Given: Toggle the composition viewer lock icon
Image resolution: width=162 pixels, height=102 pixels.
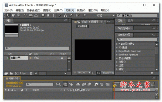Looking at the screenshot, I should 79,22.
